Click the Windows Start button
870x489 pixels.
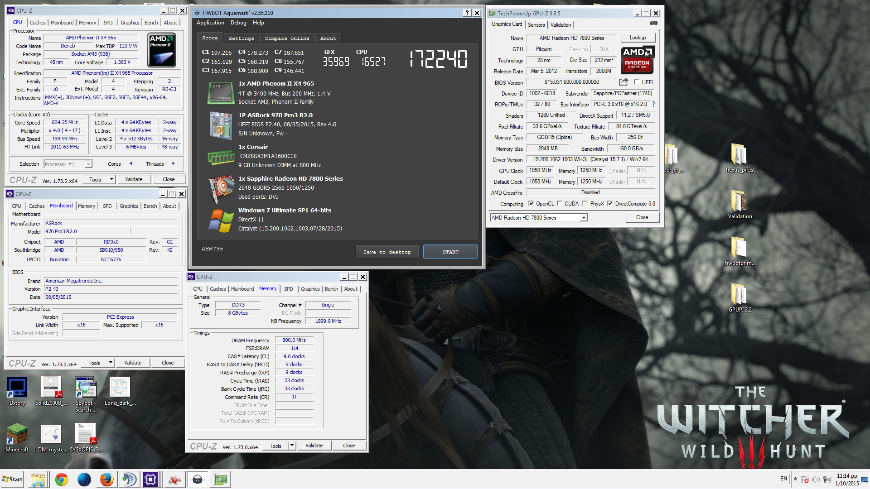click(x=13, y=479)
